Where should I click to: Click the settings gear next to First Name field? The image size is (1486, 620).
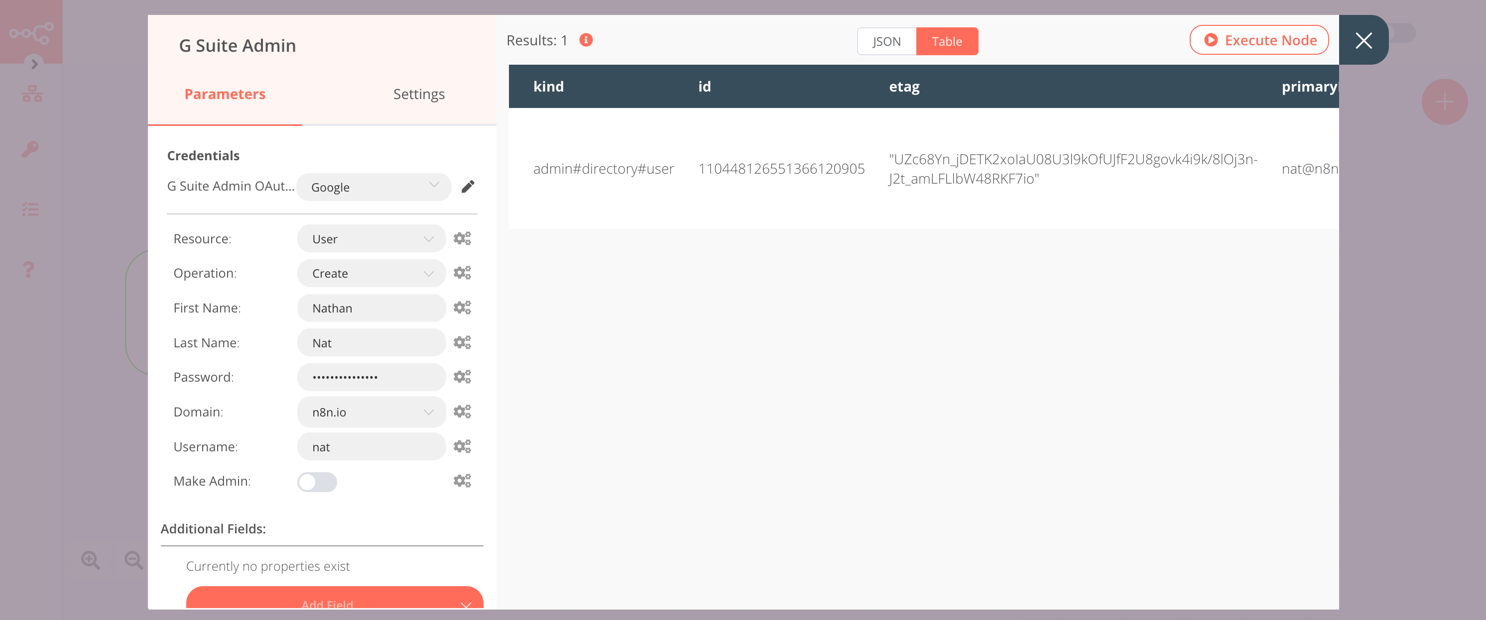click(x=463, y=308)
